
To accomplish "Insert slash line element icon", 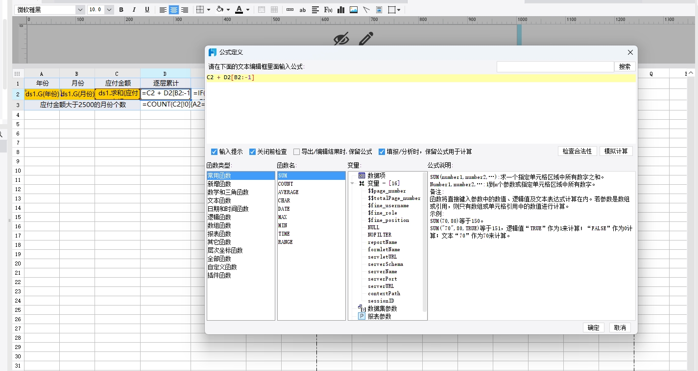I will pyautogui.click(x=366, y=10).
